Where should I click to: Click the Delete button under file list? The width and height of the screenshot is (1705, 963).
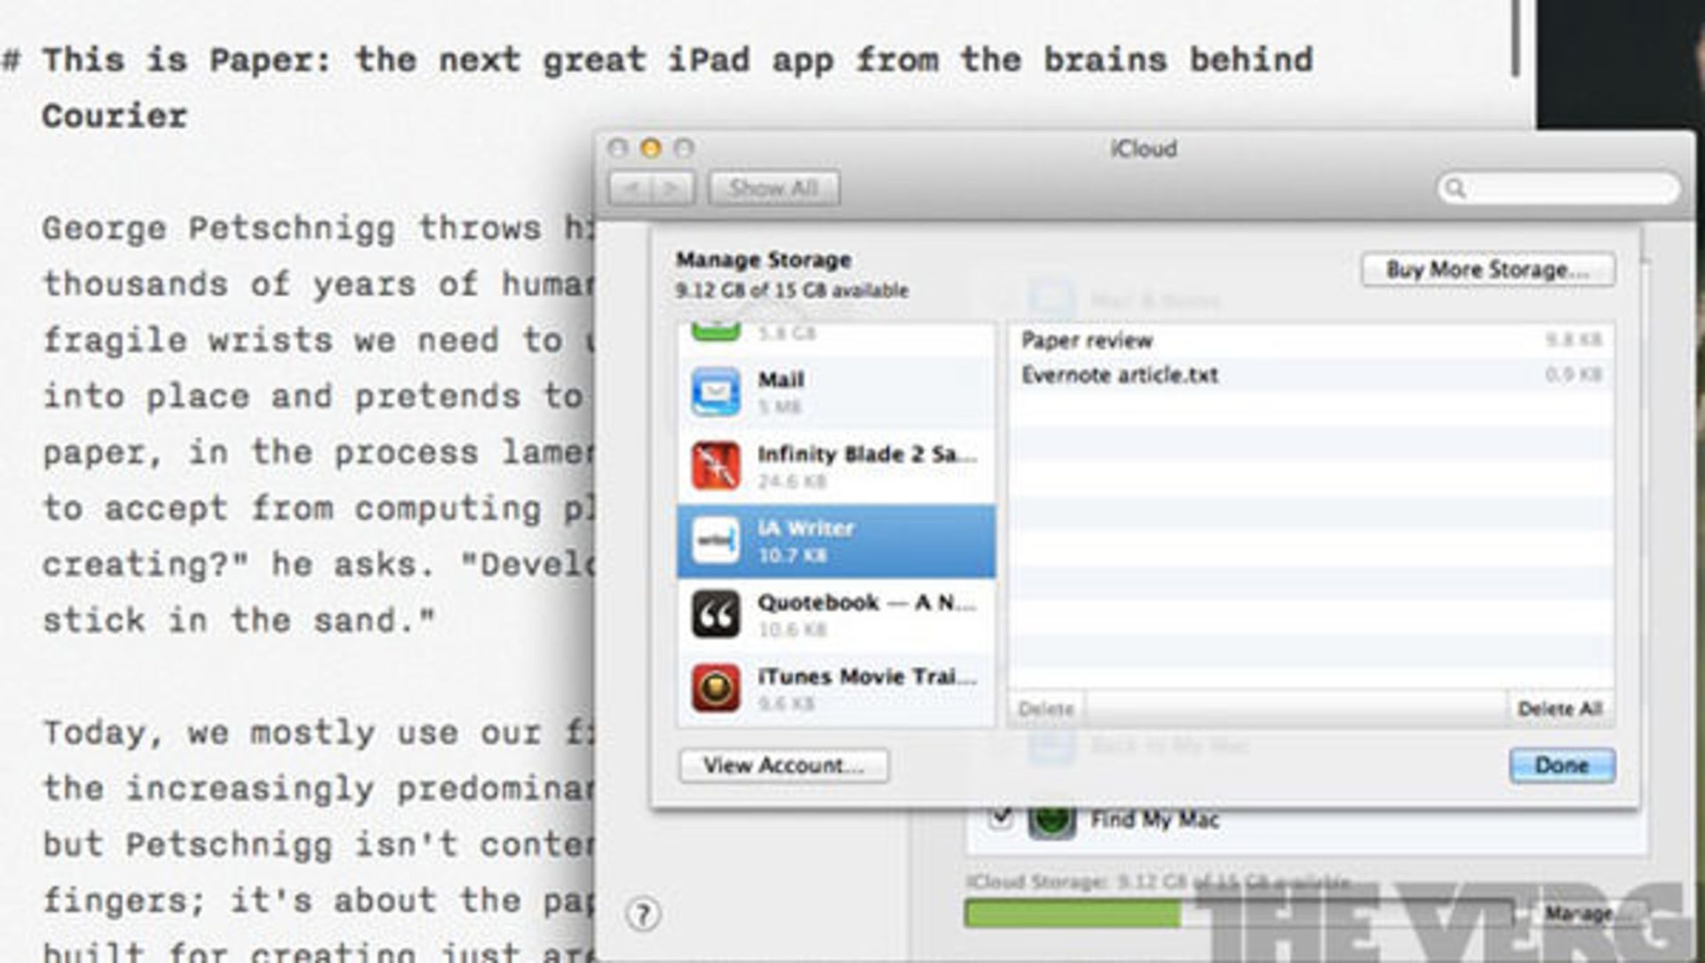pyautogui.click(x=1046, y=708)
